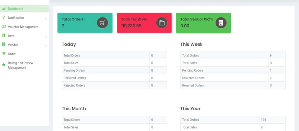Click the Item cutlery icon
The image size is (299, 131).
click(x=4, y=36)
